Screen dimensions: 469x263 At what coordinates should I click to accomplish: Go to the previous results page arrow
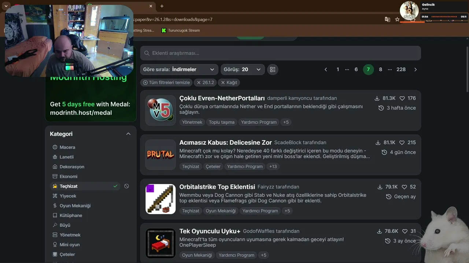[326, 69]
